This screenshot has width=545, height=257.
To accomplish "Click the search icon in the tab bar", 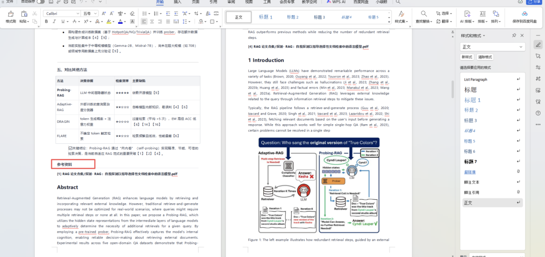I will click(x=398, y=2).
